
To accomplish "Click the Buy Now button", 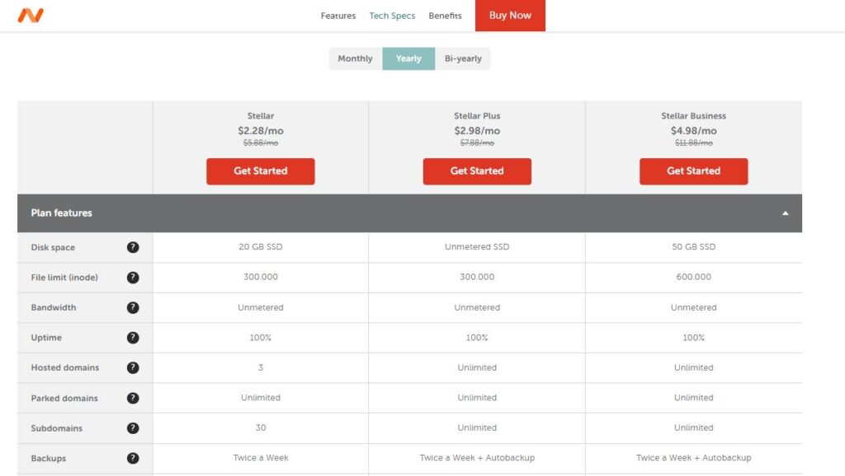I will click(510, 16).
